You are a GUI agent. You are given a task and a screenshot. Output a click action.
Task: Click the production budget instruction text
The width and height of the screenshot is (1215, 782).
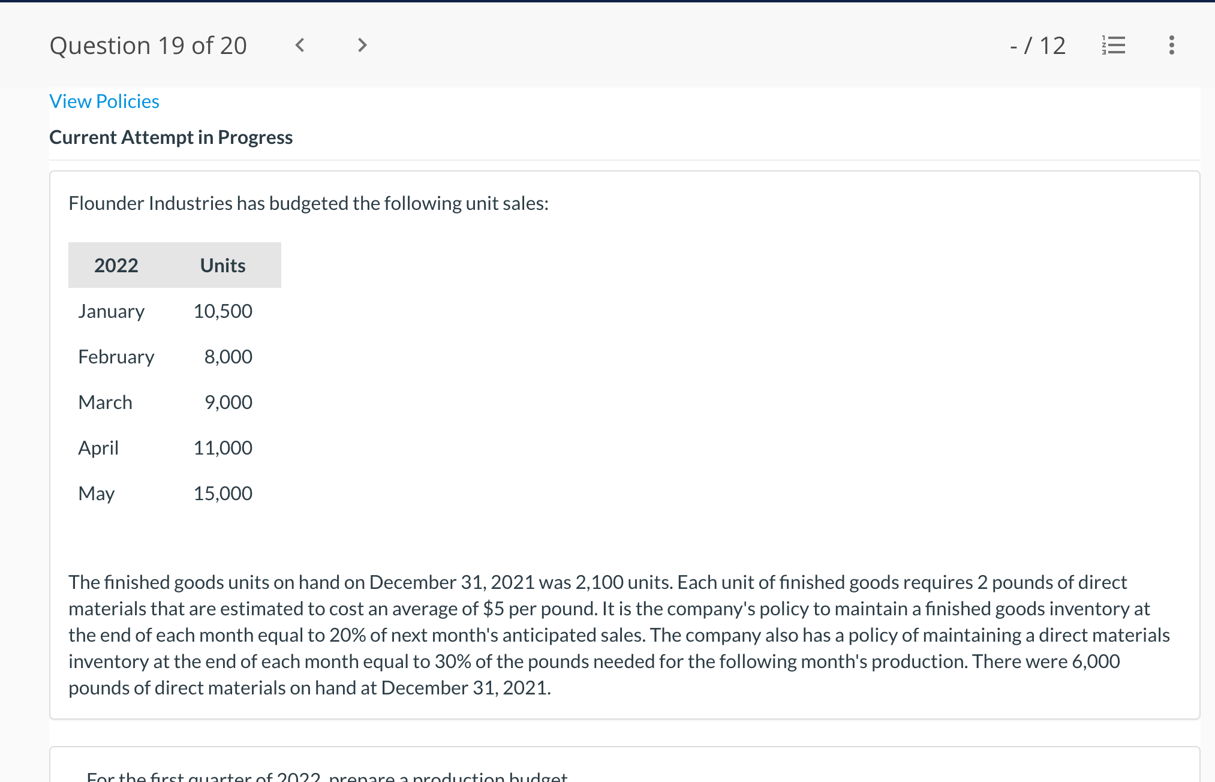coord(327,776)
